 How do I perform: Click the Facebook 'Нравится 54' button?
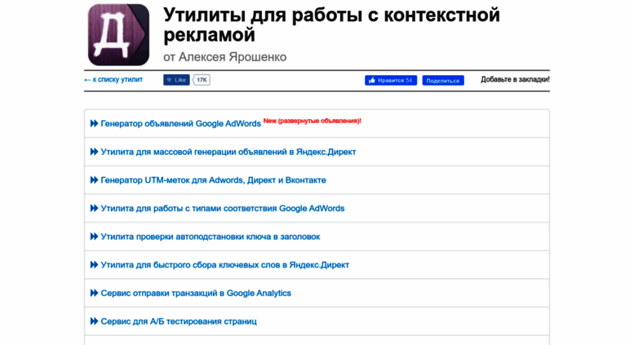tap(391, 81)
